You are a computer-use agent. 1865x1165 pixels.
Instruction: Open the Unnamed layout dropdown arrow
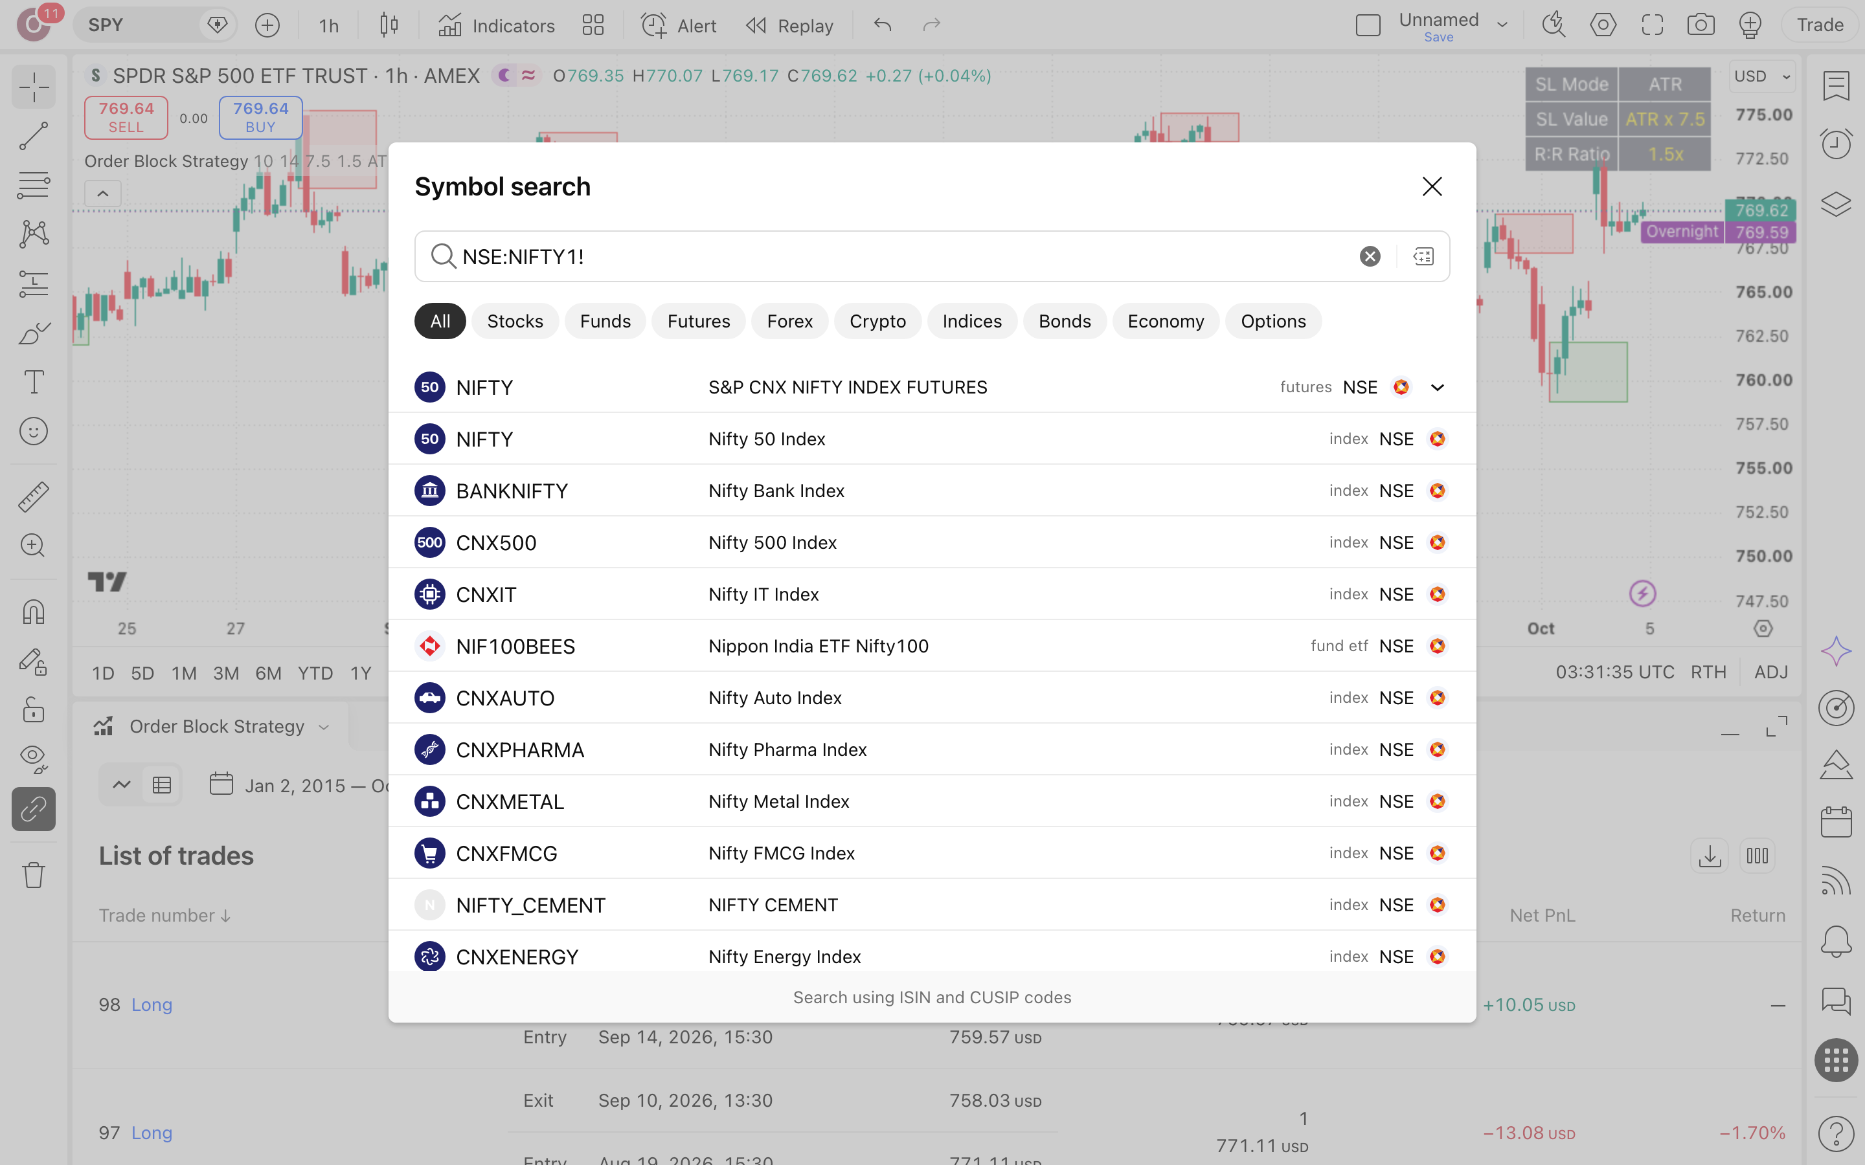1502,25
